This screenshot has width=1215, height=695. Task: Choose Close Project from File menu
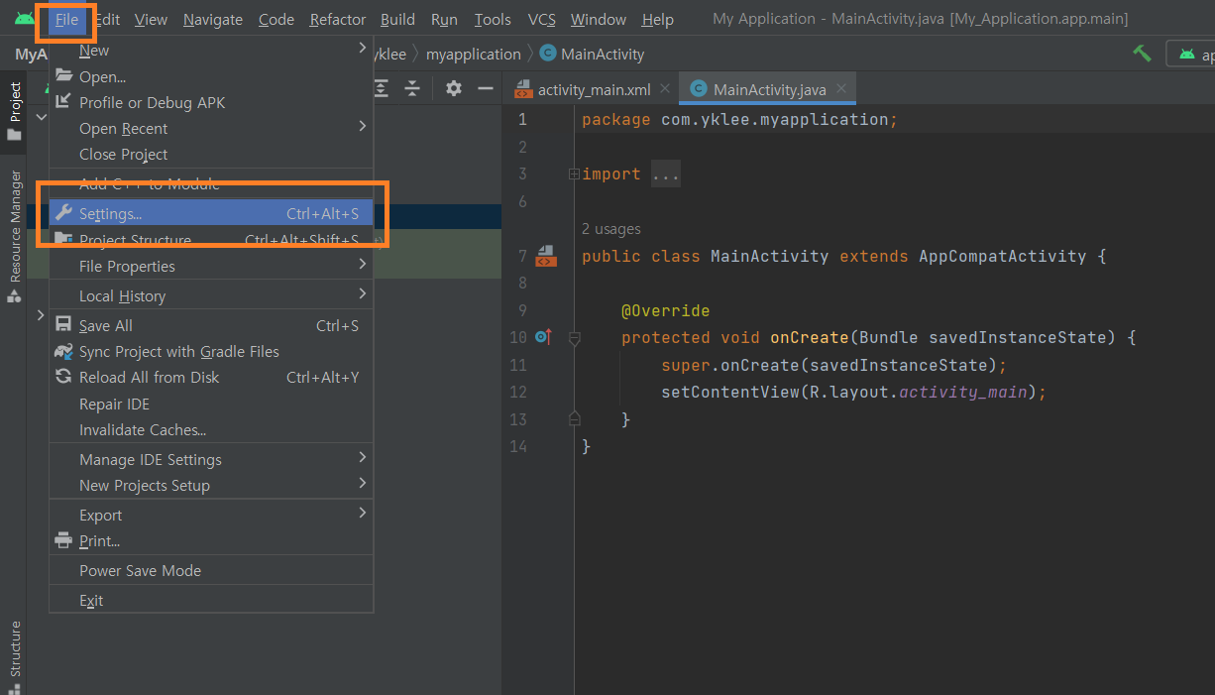pos(211,155)
